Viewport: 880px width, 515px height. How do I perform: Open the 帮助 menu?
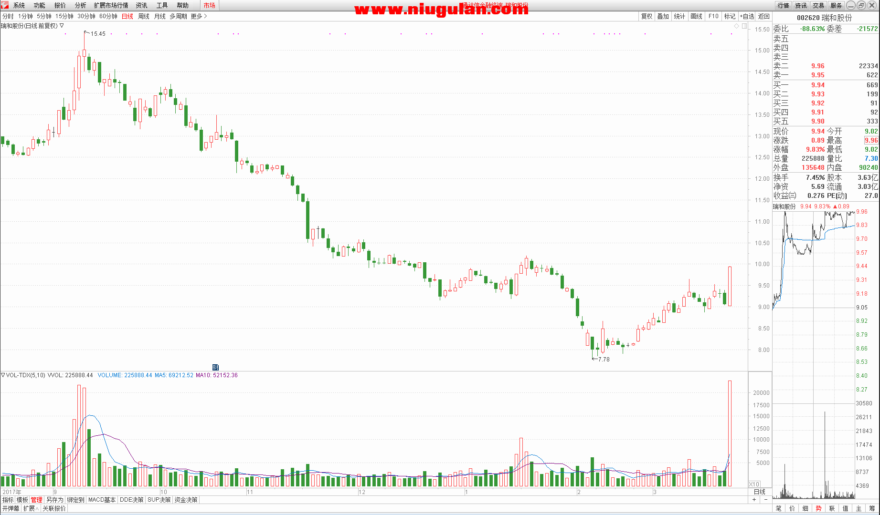click(x=183, y=5)
